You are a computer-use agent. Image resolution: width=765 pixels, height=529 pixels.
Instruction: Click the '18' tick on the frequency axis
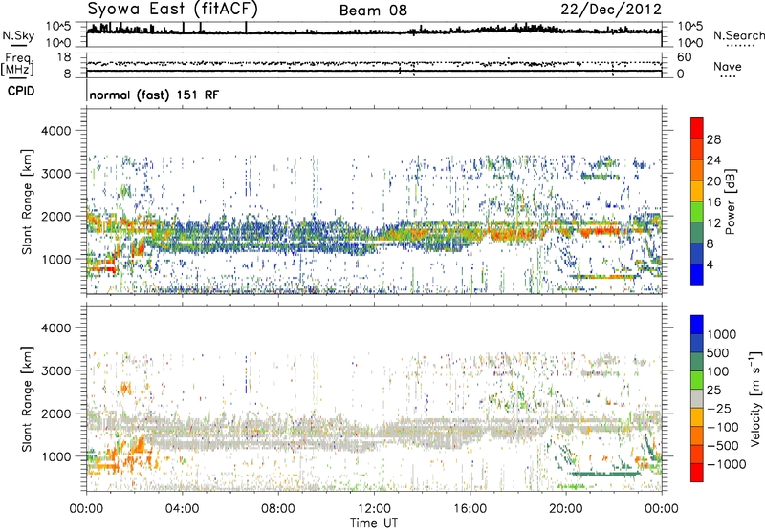click(63, 57)
